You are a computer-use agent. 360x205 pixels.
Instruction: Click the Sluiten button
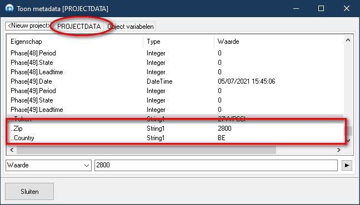[29, 192]
